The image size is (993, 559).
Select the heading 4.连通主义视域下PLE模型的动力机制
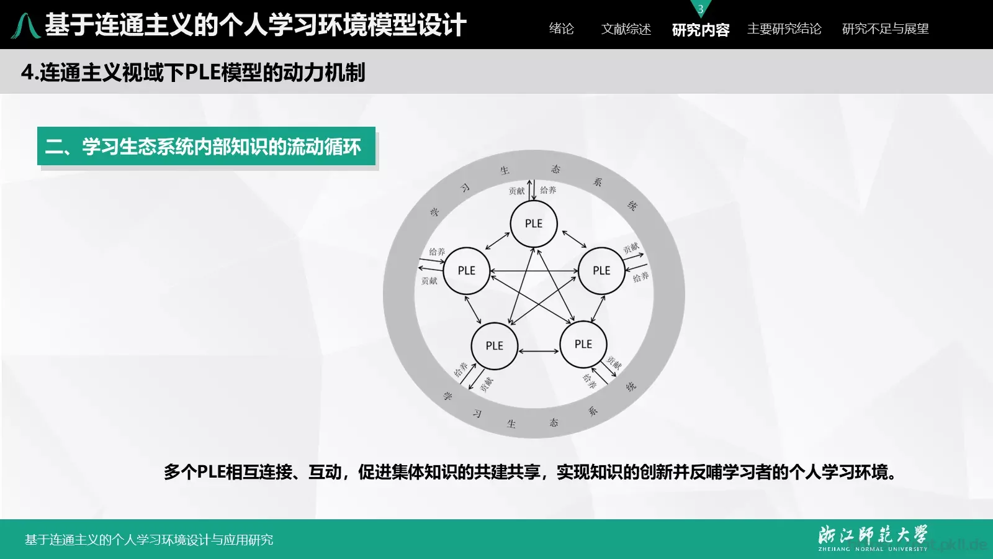(193, 72)
